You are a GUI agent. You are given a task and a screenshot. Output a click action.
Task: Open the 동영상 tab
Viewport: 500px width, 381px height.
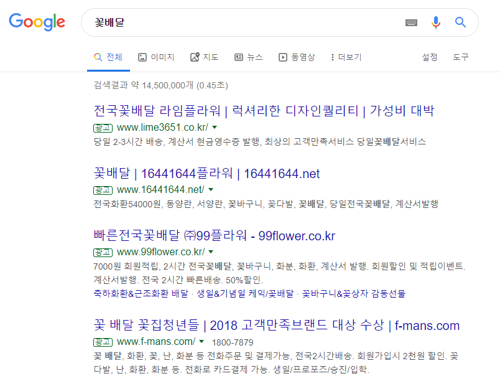[297, 57]
